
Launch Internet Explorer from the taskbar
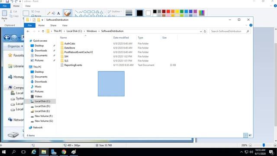pyautogui.click(x=34, y=152)
